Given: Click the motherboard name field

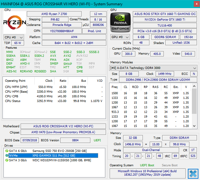Looking at the screenshot, I should click(x=63, y=126).
